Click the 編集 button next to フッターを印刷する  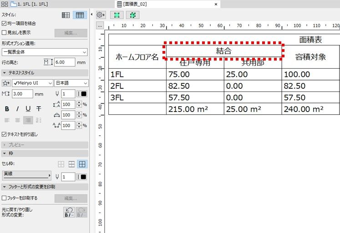[x=71, y=198]
